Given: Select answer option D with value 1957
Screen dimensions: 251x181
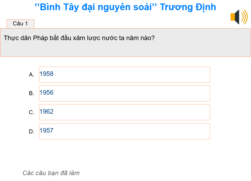Looking at the screenshot, I should pyautogui.click(x=124, y=131).
